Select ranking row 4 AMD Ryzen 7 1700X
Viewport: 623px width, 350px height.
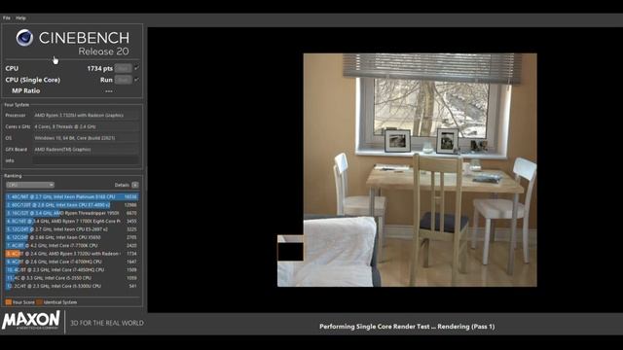coord(72,221)
